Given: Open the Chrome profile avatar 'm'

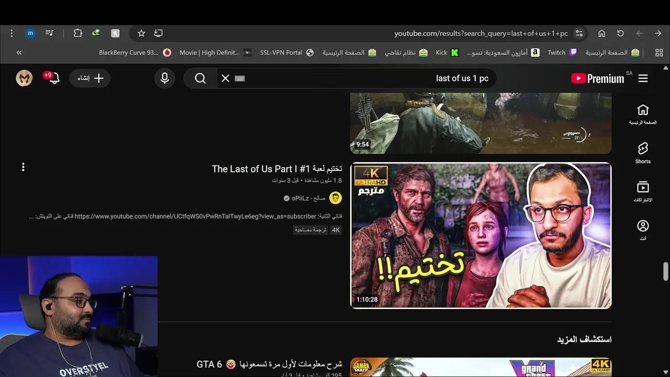Looking at the screenshot, I should [30, 34].
